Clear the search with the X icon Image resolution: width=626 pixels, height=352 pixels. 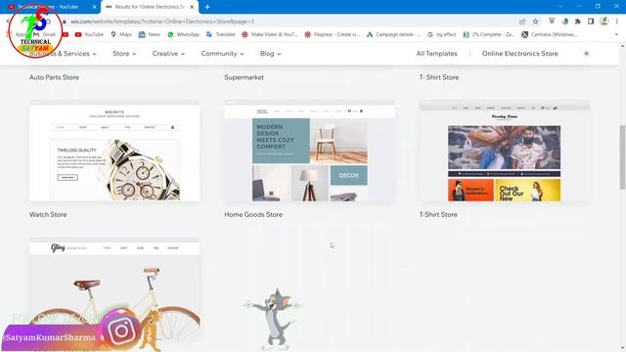coord(586,54)
